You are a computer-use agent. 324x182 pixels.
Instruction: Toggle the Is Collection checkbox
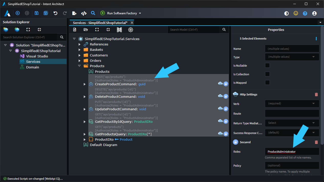(267, 74)
